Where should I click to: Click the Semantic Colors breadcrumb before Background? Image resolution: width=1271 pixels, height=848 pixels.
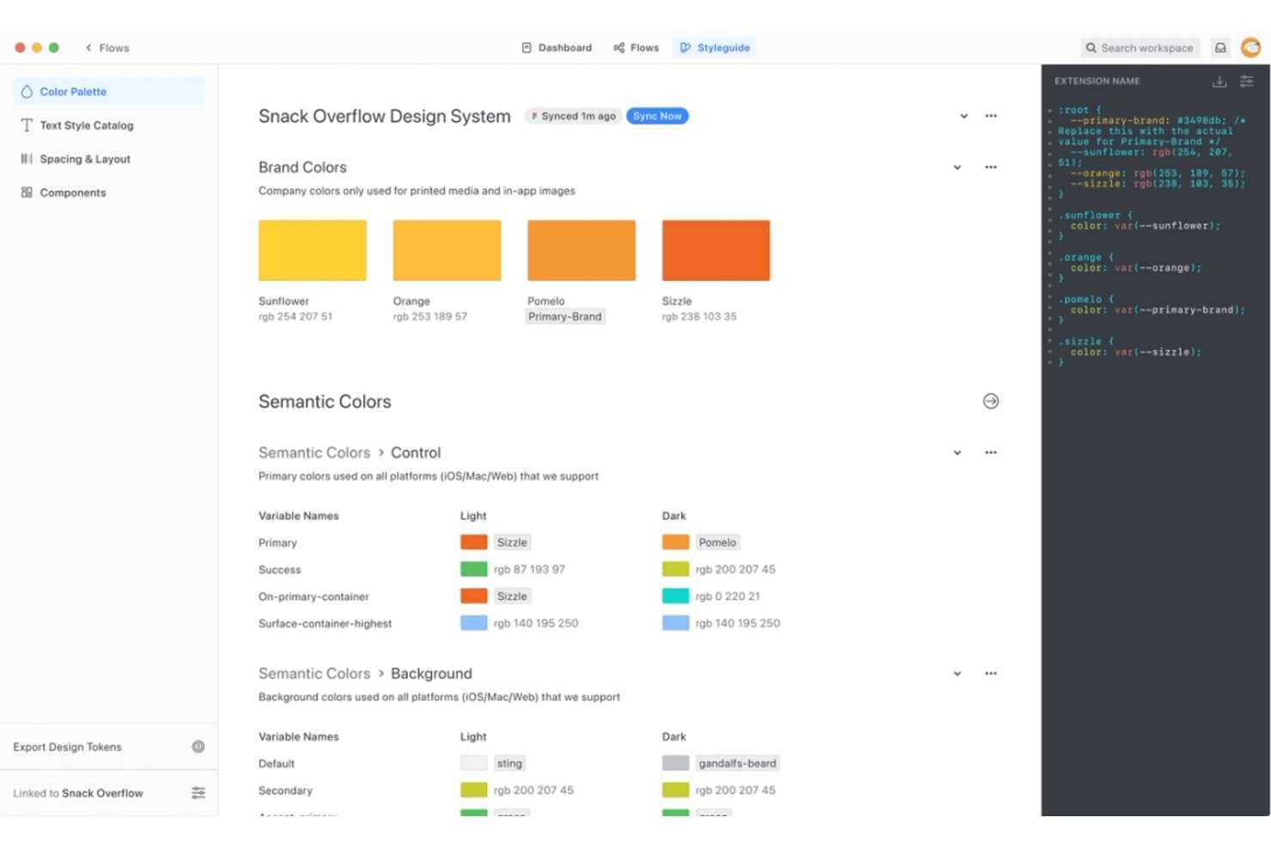[314, 674]
